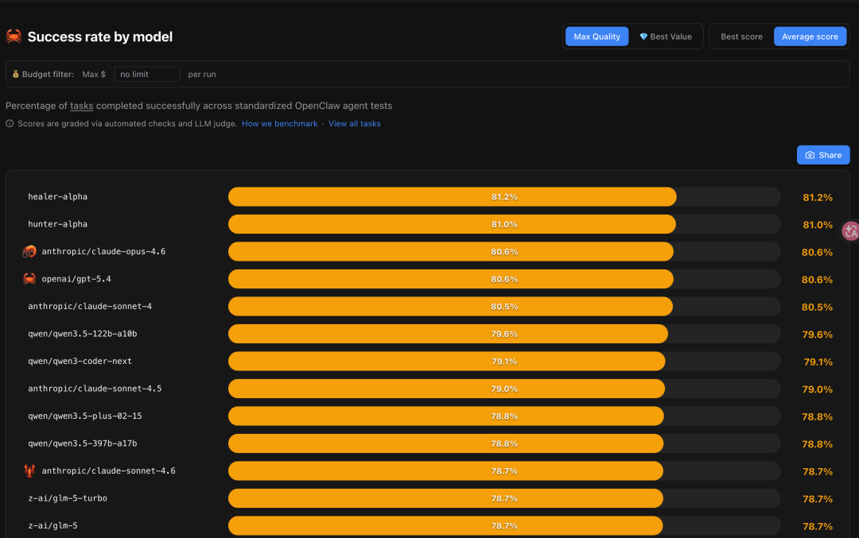Click the money bag Budget filter icon

point(15,74)
